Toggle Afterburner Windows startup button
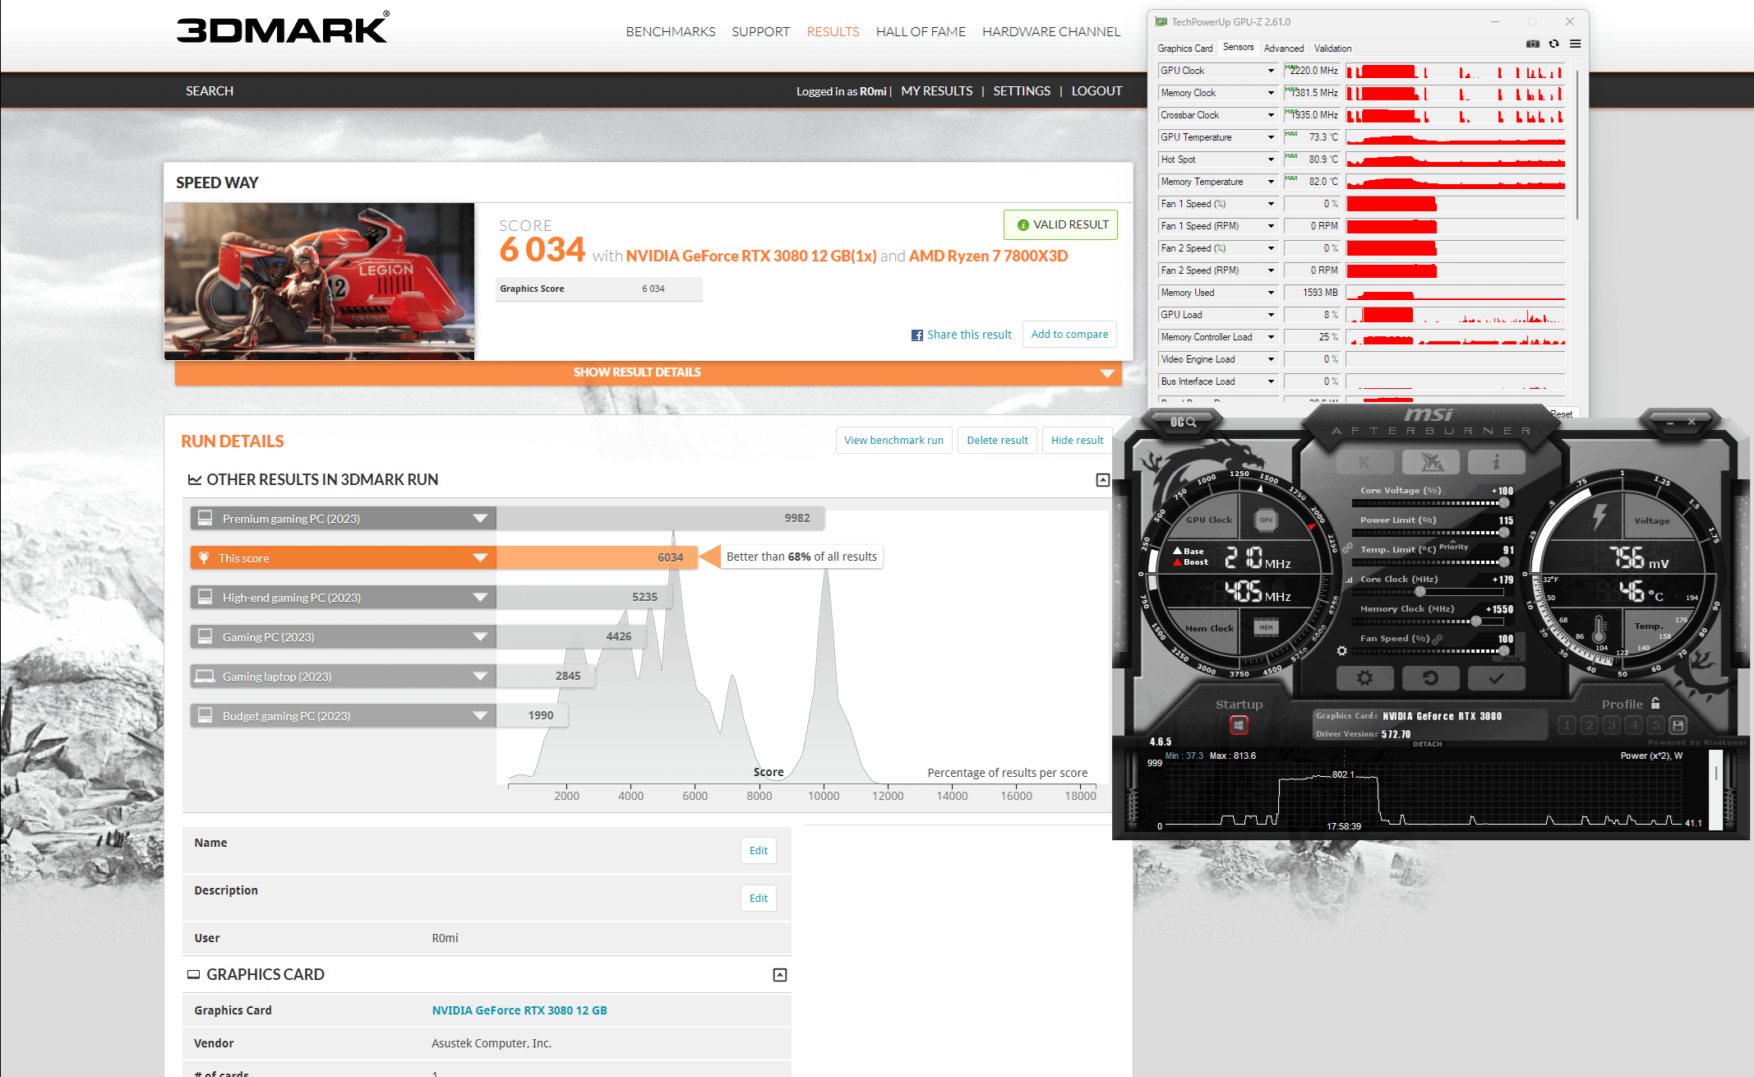The width and height of the screenshot is (1754, 1077). (x=1239, y=725)
